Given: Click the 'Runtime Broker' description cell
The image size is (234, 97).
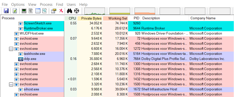Looking at the screenshot, I should (x=153, y=28).
